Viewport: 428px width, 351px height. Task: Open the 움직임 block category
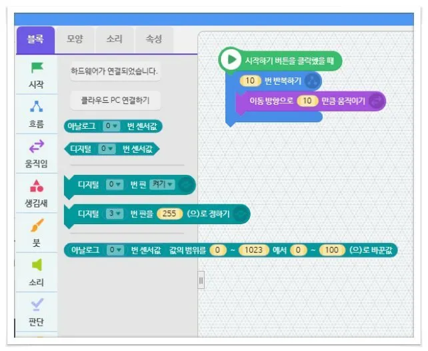tap(37, 153)
